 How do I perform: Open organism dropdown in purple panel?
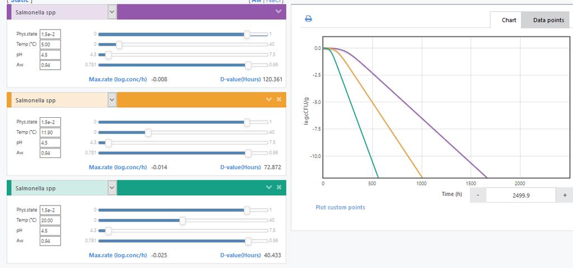coord(112,12)
